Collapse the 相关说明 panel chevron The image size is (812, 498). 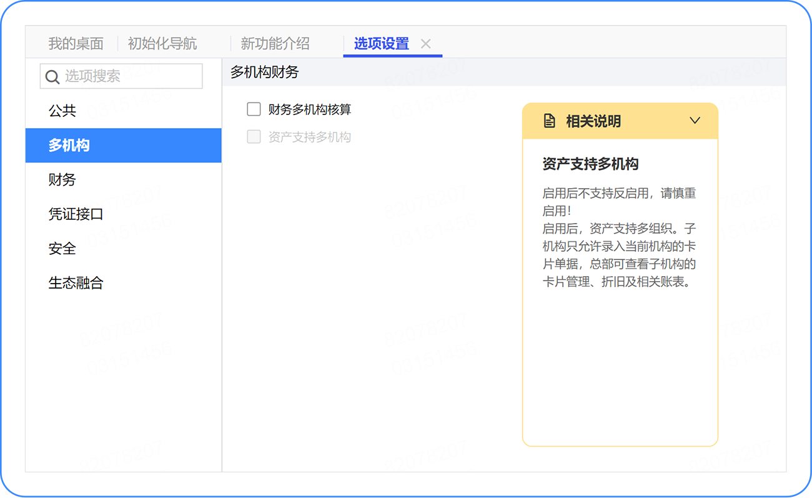click(695, 121)
